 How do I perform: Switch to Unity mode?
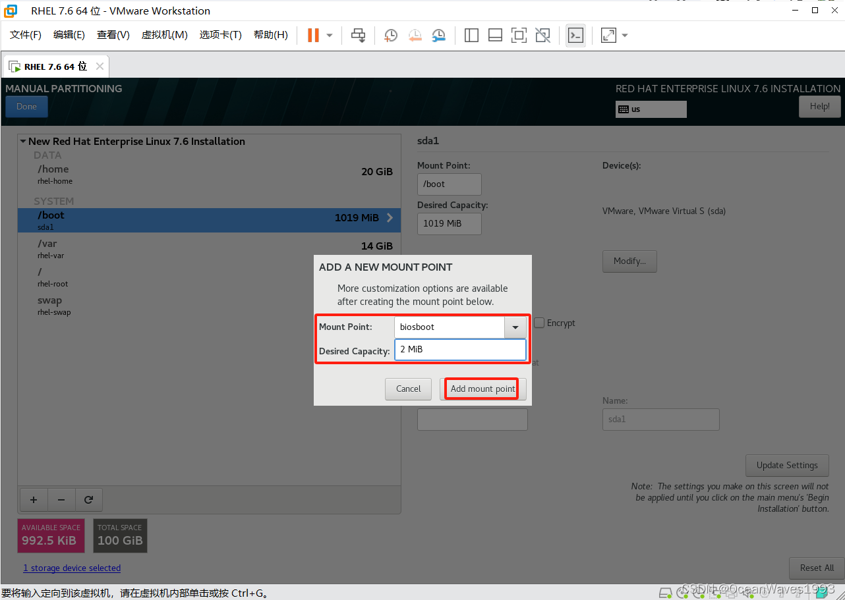click(x=542, y=35)
